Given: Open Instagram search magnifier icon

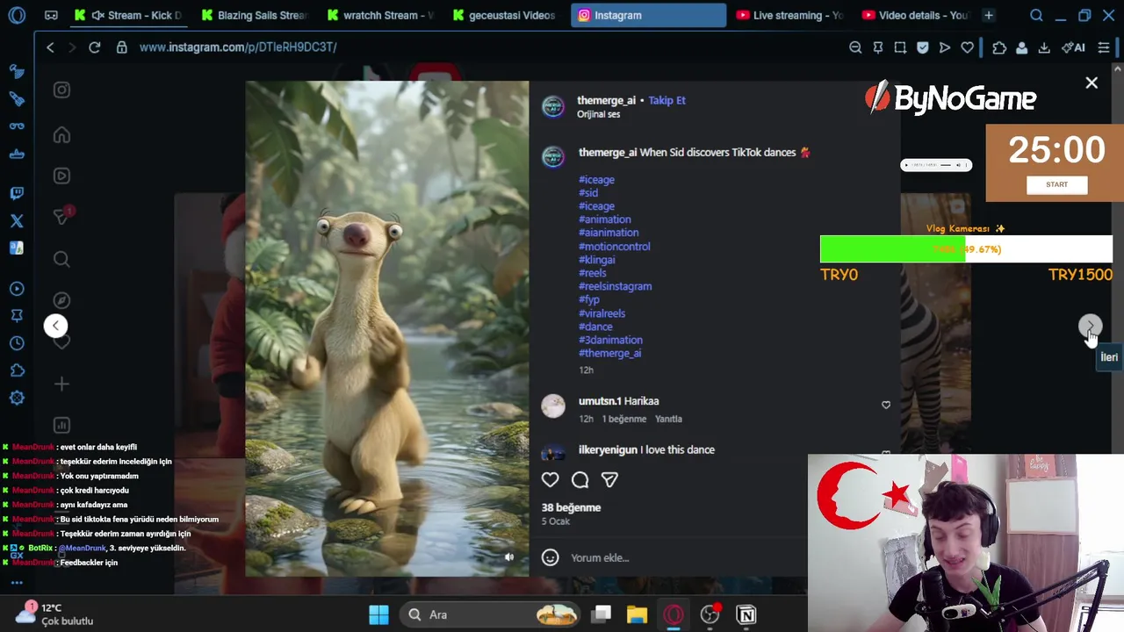Looking at the screenshot, I should pyautogui.click(x=61, y=259).
